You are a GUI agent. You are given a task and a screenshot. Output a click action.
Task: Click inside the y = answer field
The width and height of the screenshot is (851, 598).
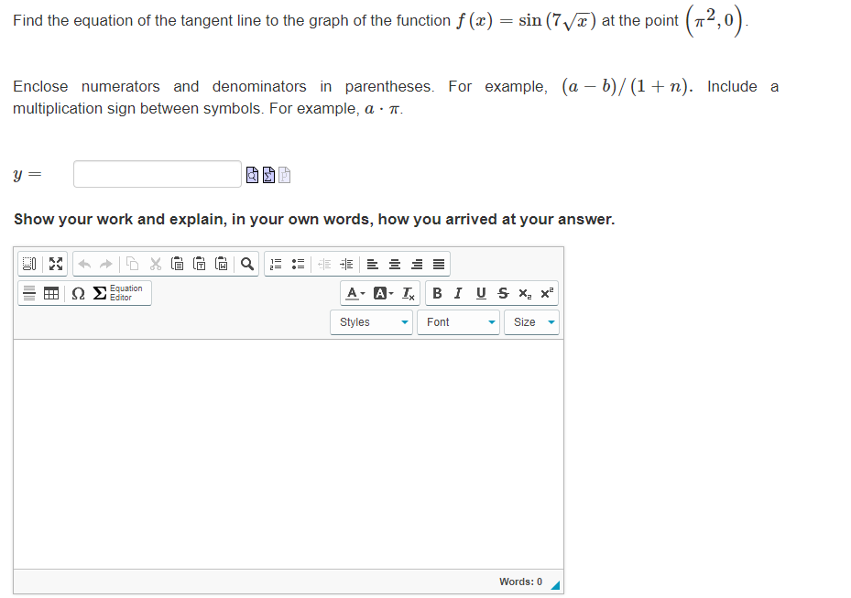[x=156, y=174]
